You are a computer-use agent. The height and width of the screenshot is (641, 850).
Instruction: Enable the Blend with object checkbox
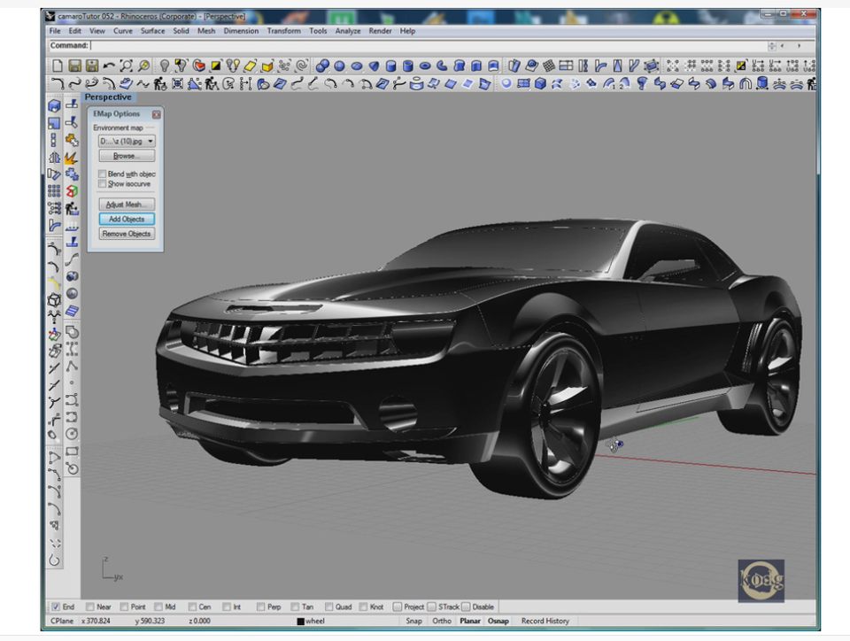(x=103, y=174)
